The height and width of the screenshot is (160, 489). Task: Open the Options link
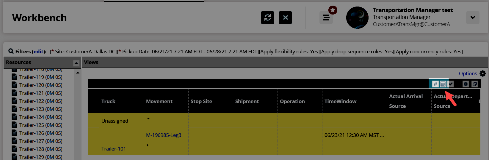pos(468,73)
